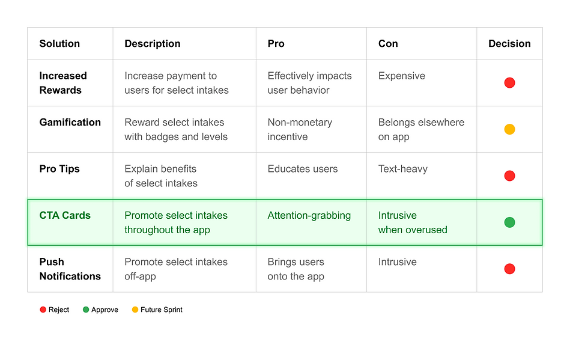Screen dimensions: 570x339
Task: Click the yellow decision dot for Gamification
Action: pyautogui.click(x=509, y=129)
